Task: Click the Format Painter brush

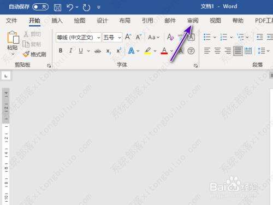Action: [35, 54]
